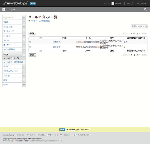
Task: Click the BETA badge next to the logo
Action: coord(33,4)
